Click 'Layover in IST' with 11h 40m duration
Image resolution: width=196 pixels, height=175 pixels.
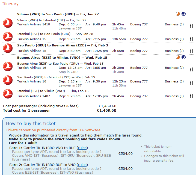[70, 28]
